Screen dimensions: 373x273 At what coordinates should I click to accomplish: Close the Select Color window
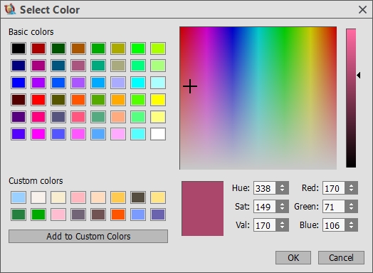pyautogui.click(x=362, y=10)
